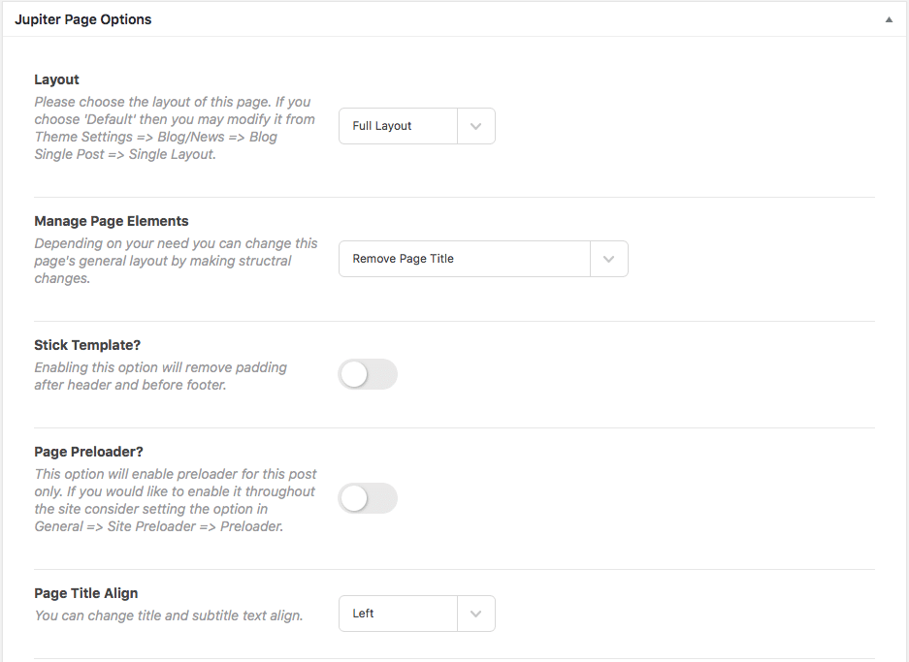
Task: Click the Page Title Align chevron arrow
Action: tap(476, 614)
